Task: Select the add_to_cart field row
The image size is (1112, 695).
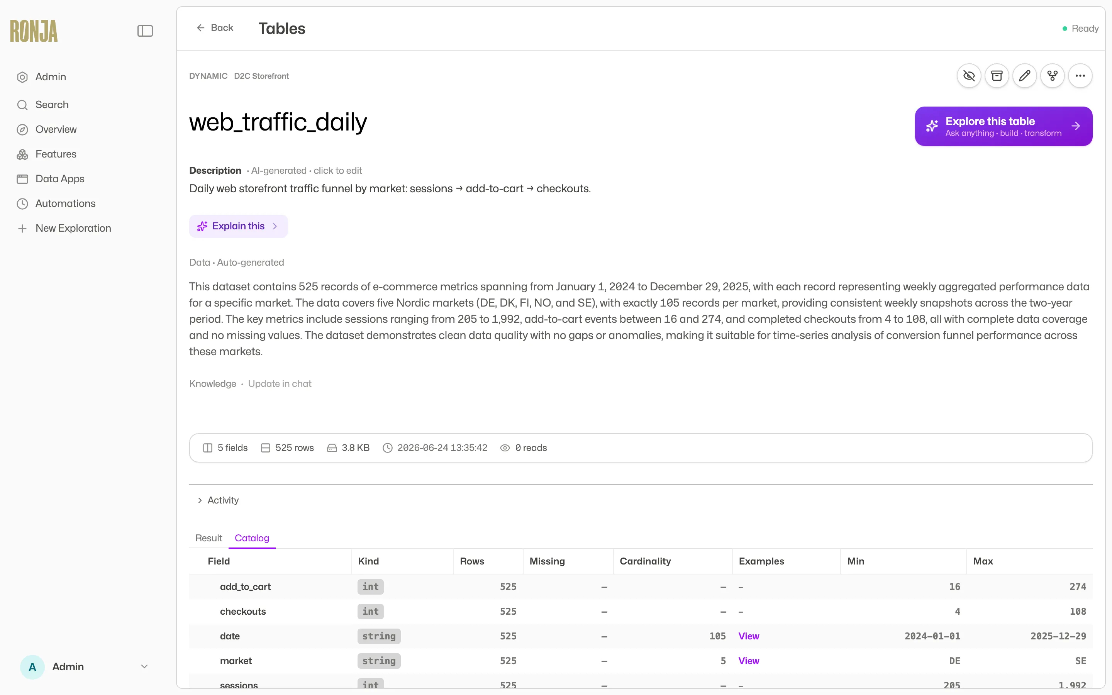Action: (641, 587)
